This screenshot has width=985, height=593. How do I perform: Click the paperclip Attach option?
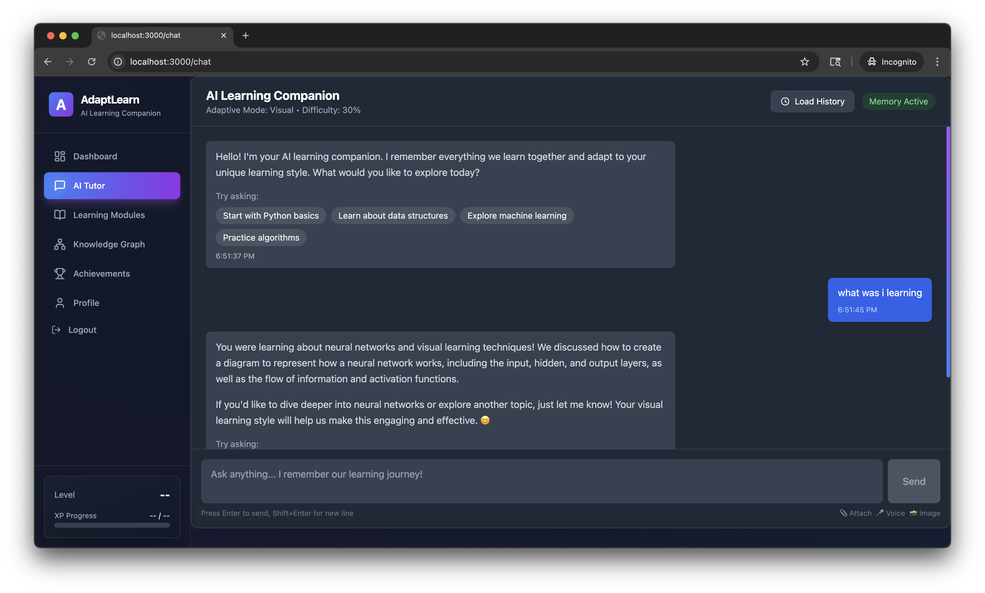855,513
